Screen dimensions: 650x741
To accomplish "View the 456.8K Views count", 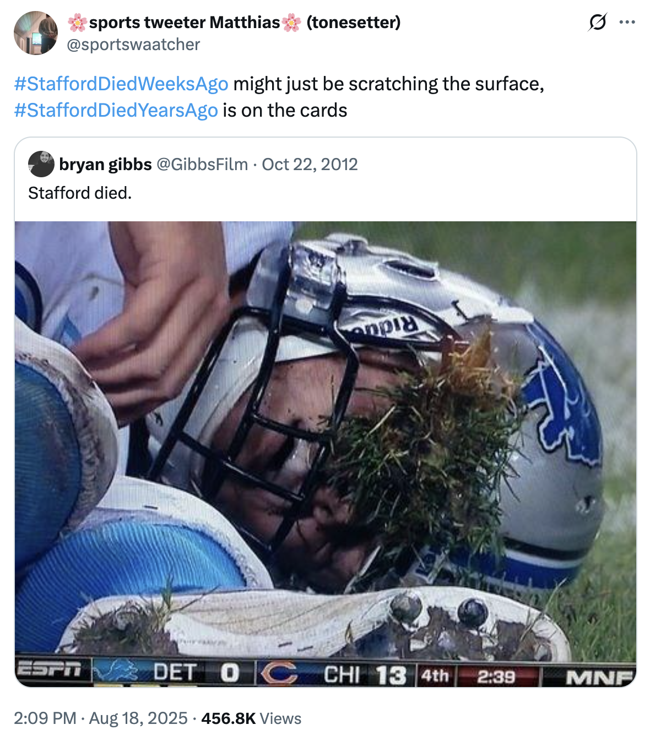I will point(251,718).
